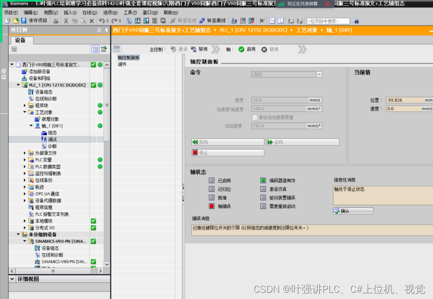Viewport: 433px width, 299px height.
Task: Click the 正向 jog button
Action: pos(303,142)
